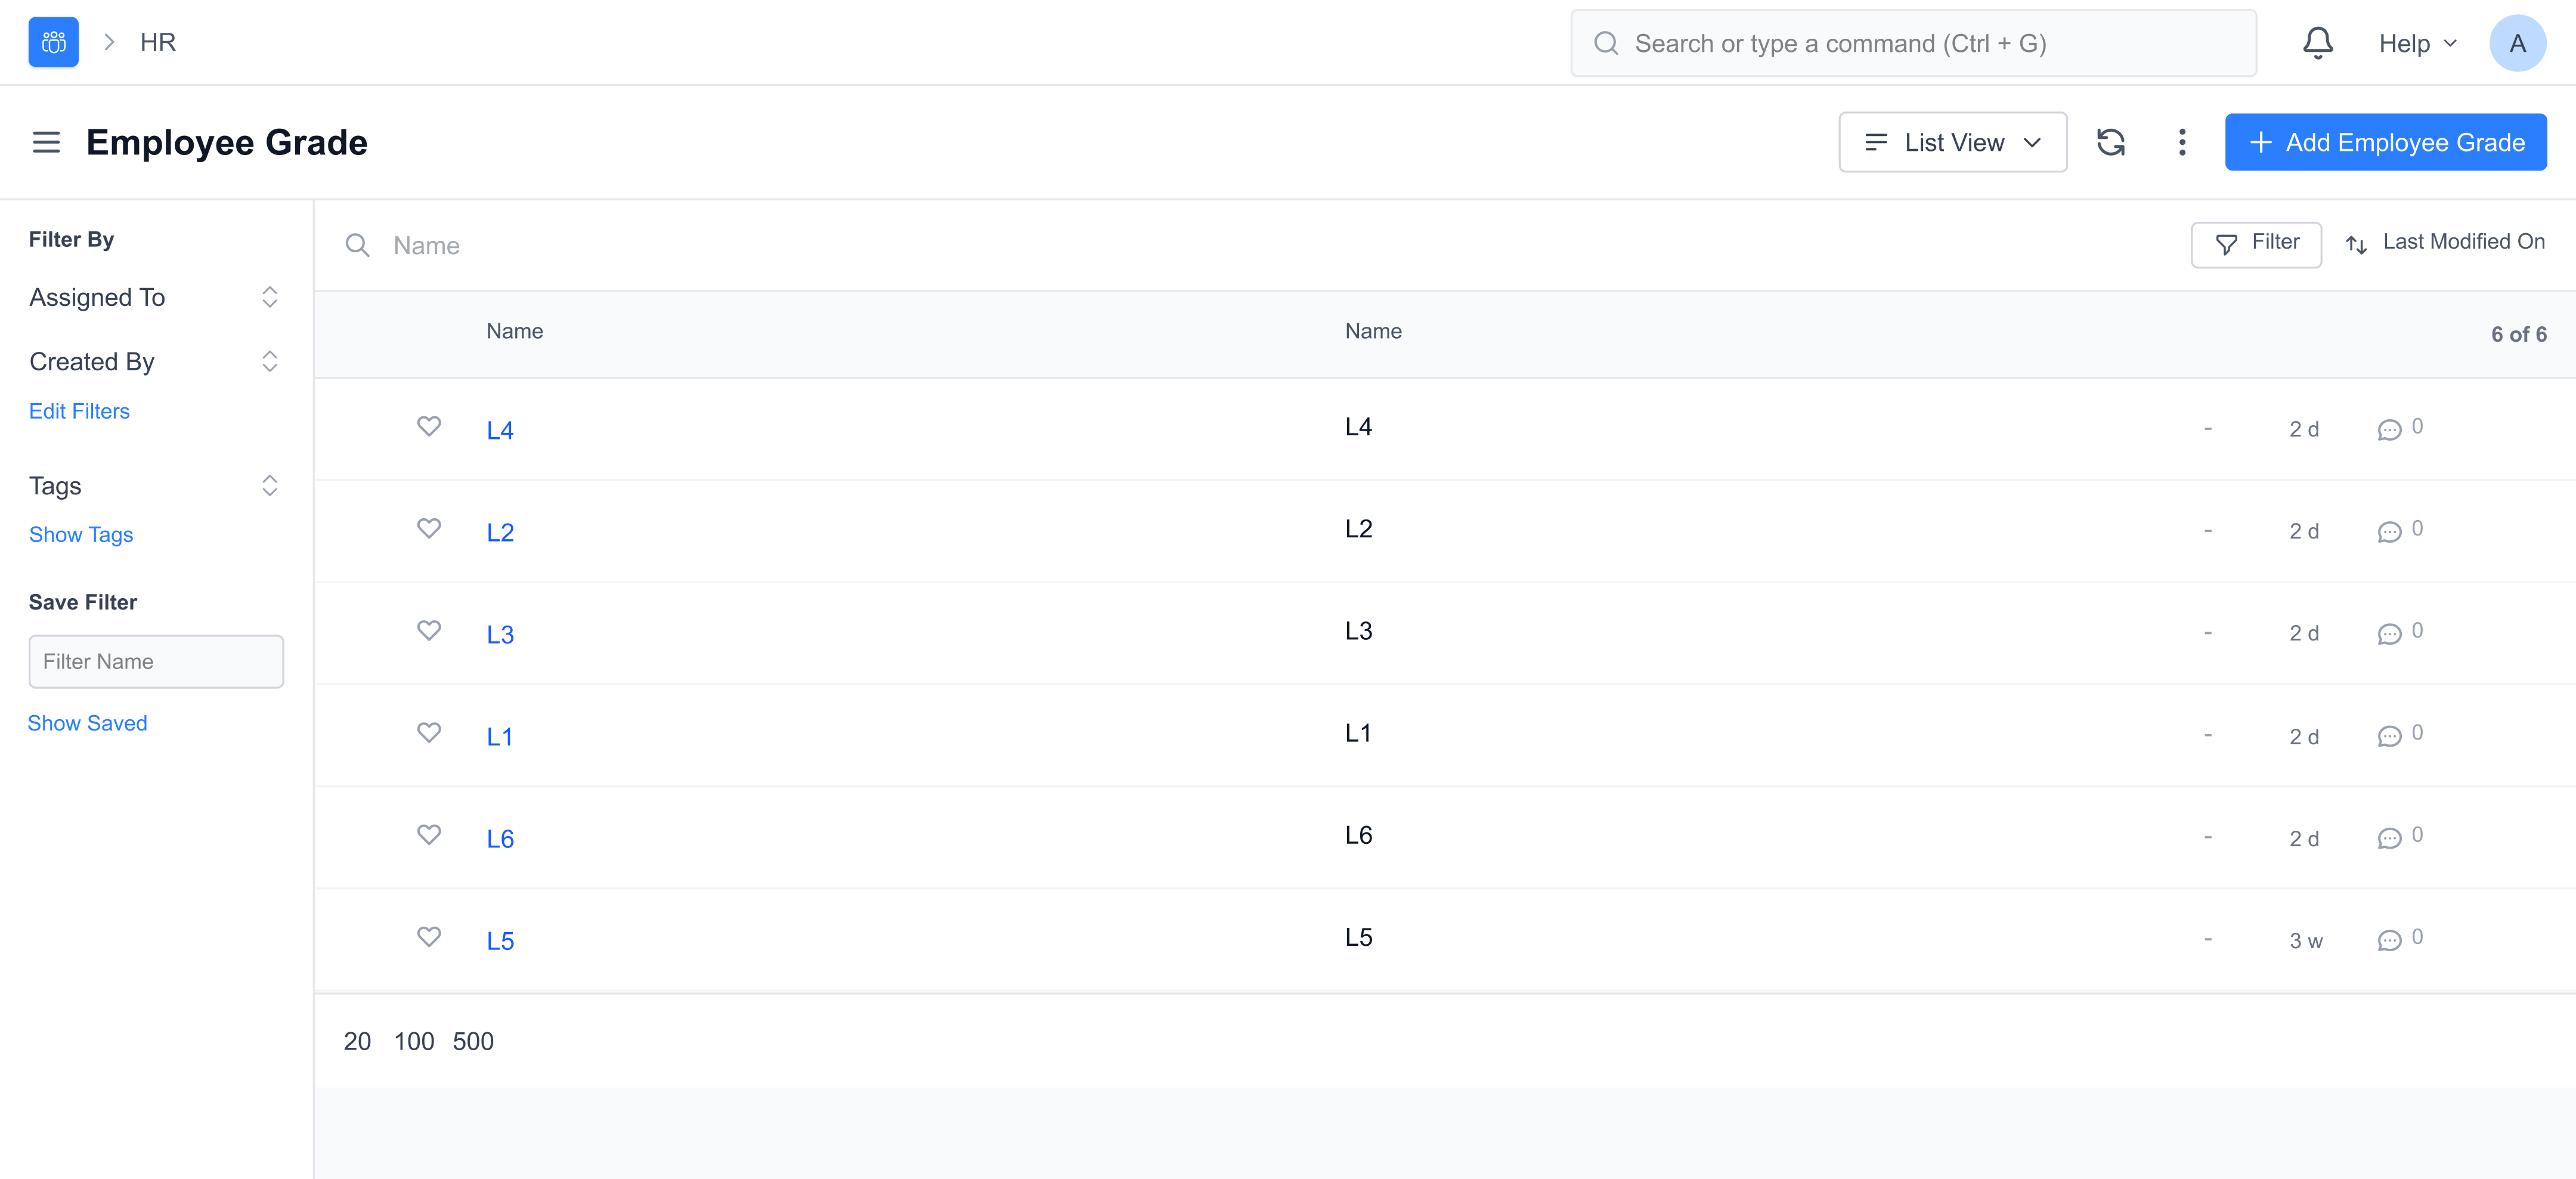This screenshot has height=1179, width=2576.
Task: Click the Filter Name input field
Action: coord(156,661)
